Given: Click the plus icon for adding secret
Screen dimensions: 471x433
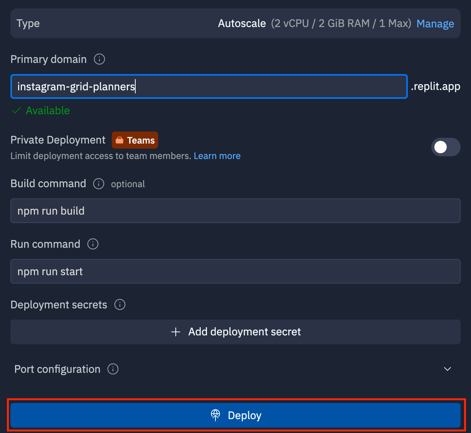Looking at the screenshot, I should [176, 332].
